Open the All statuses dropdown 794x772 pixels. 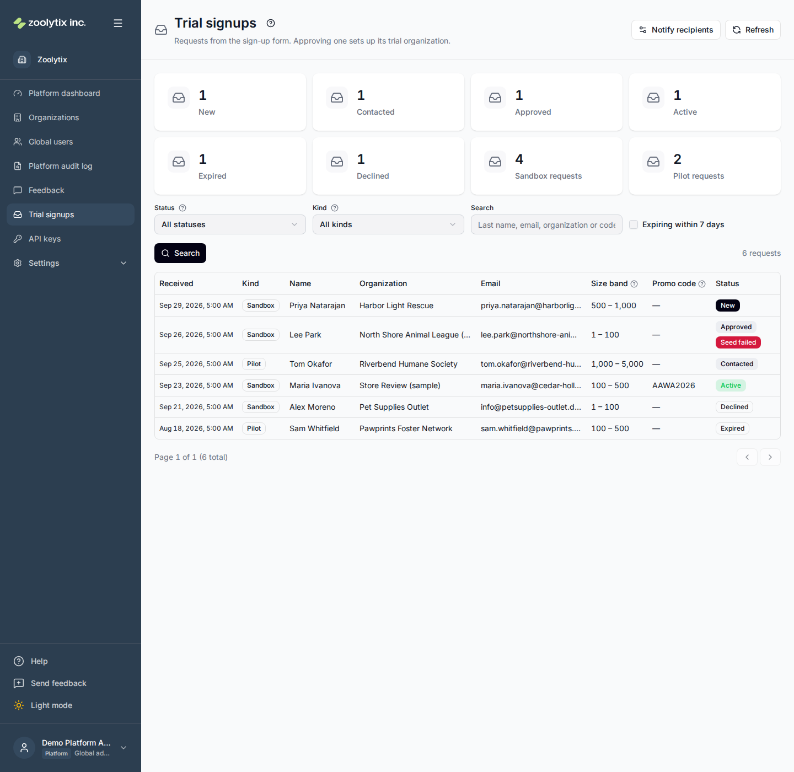click(x=230, y=224)
